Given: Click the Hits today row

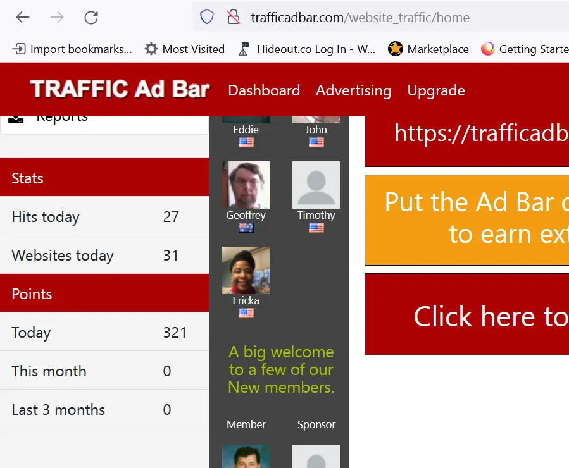Looking at the screenshot, I should pos(104,216).
